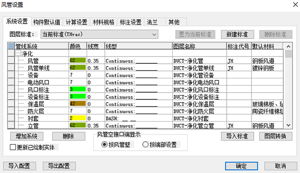Click the 图层转换 button

[x=276, y=136]
